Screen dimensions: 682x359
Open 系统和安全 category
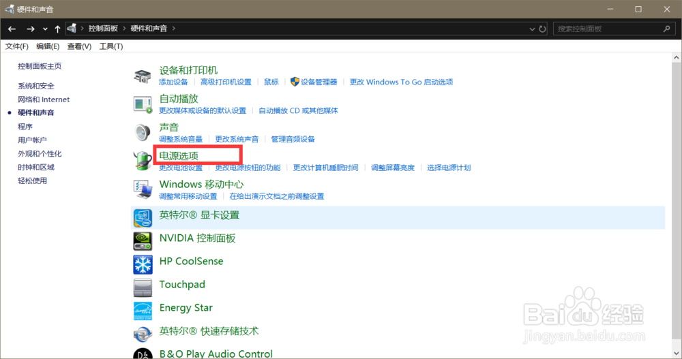[36, 86]
